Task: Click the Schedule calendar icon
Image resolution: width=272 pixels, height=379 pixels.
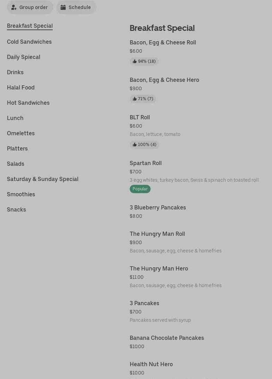Action: (x=63, y=7)
